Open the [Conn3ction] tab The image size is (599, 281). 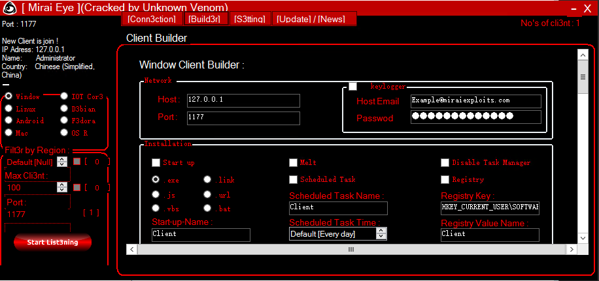(152, 19)
